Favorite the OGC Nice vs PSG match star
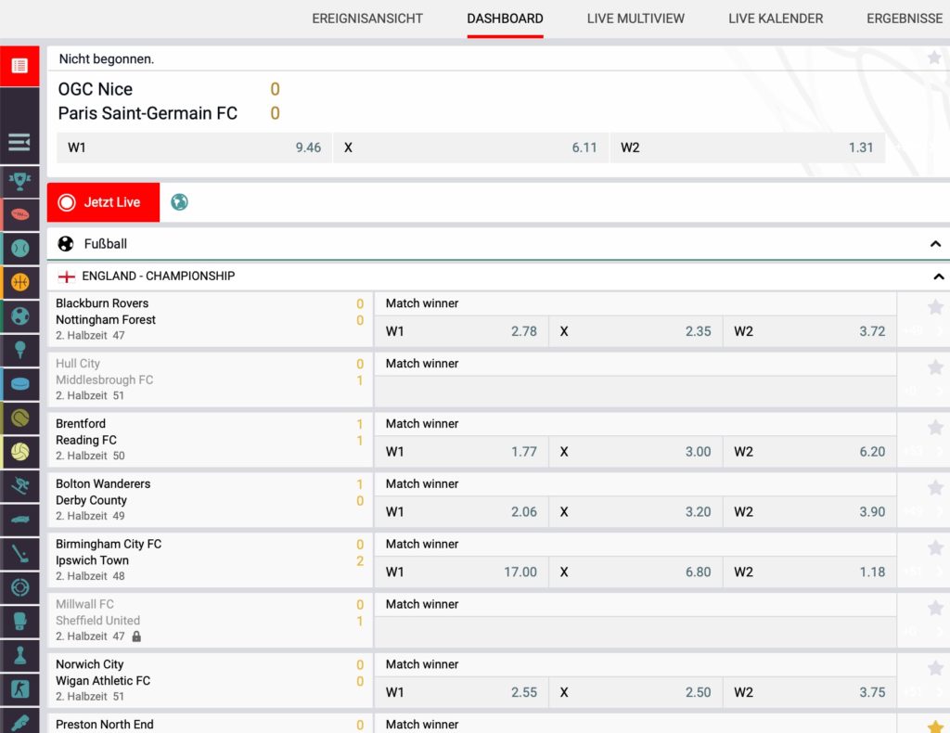 point(934,58)
